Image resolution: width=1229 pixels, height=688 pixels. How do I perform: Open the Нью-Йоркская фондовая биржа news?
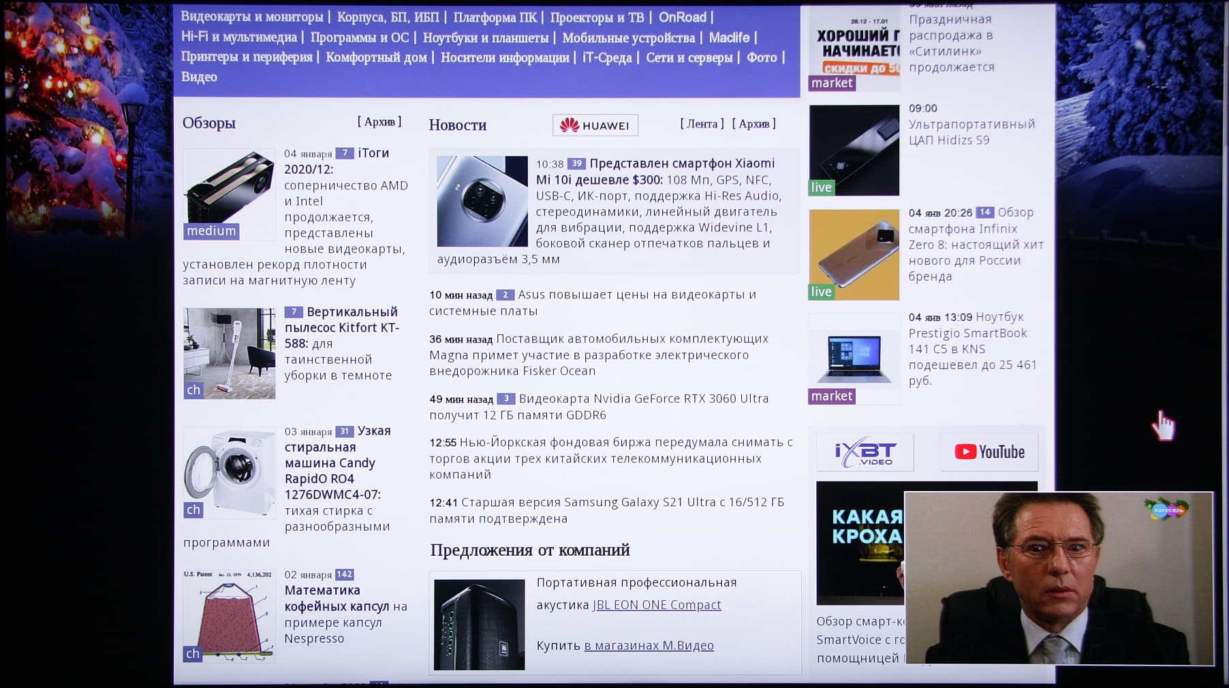pos(611,458)
